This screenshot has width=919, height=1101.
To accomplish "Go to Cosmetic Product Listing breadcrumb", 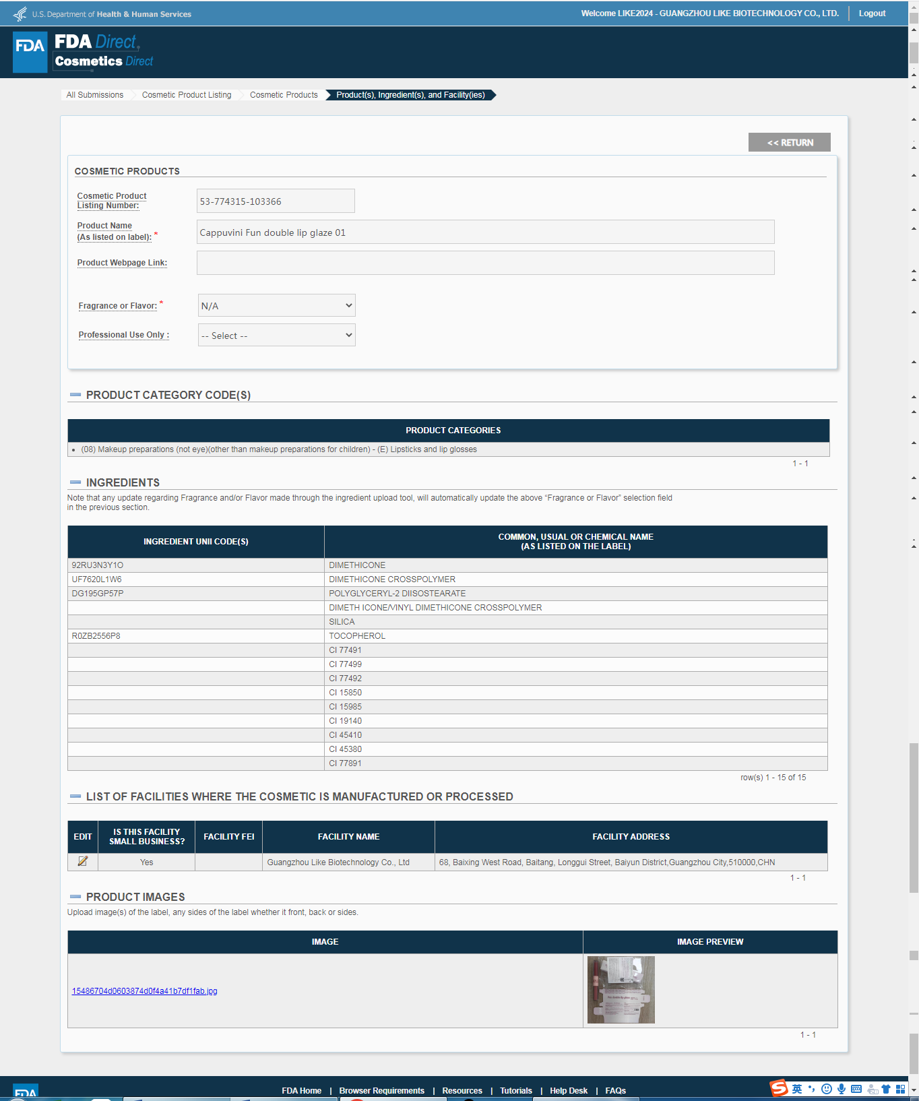I will (187, 95).
